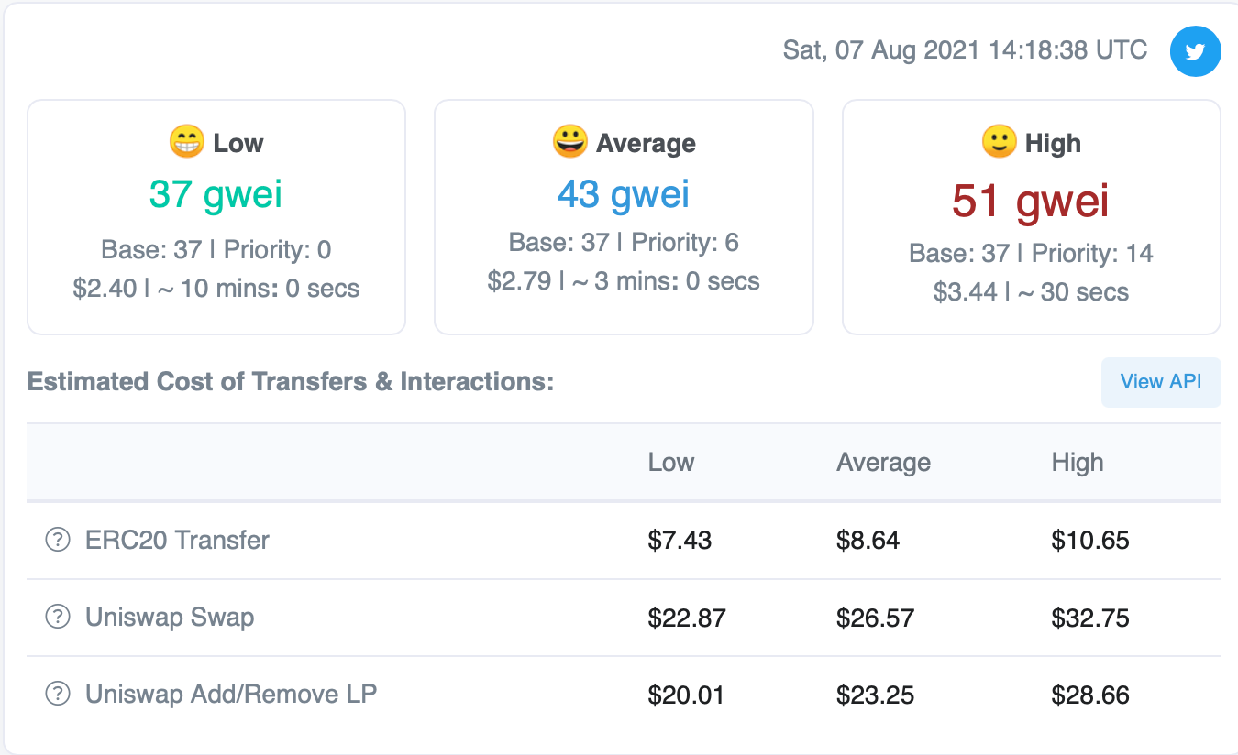The width and height of the screenshot is (1238, 755).
Task: Click the smiley emoji next to Average
Action: point(569,142)
